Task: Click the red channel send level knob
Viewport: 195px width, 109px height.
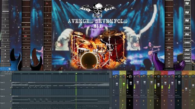Action: 164,101
